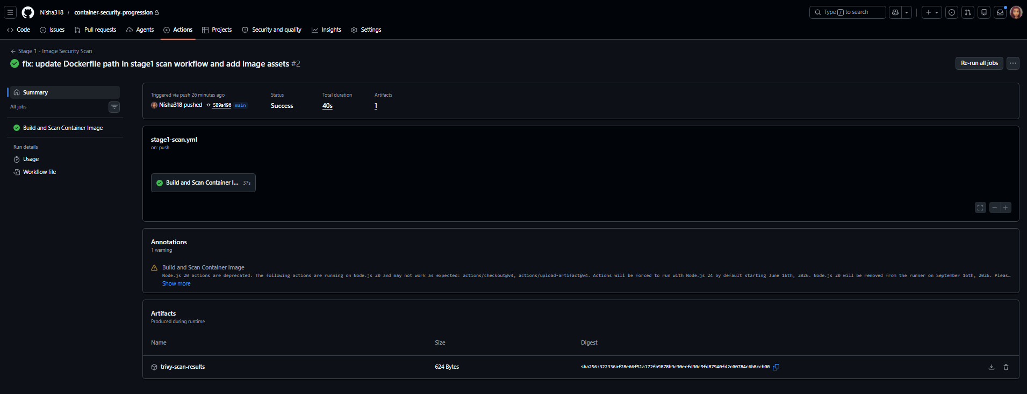Open repositories icon in top header
The height and width of the screenshot is (394, 1027).
pos(984,12)
